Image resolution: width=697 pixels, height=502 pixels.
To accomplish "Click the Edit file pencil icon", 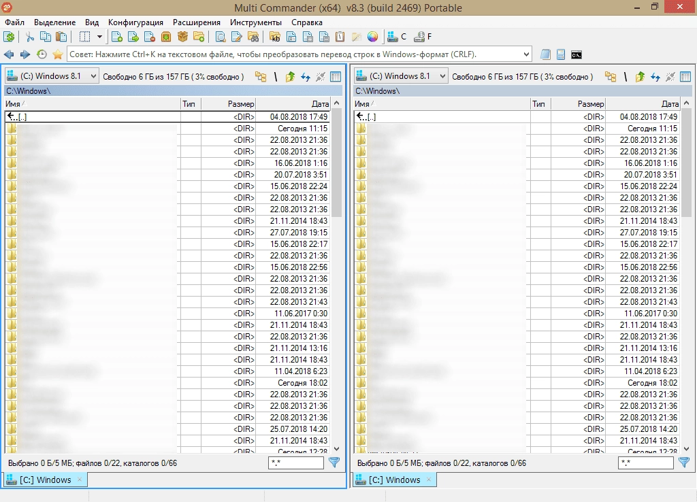I will tap(237, 37).
